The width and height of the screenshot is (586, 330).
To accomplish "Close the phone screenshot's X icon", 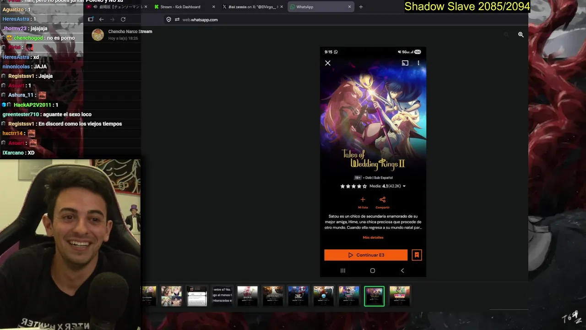I will point(328,63).
